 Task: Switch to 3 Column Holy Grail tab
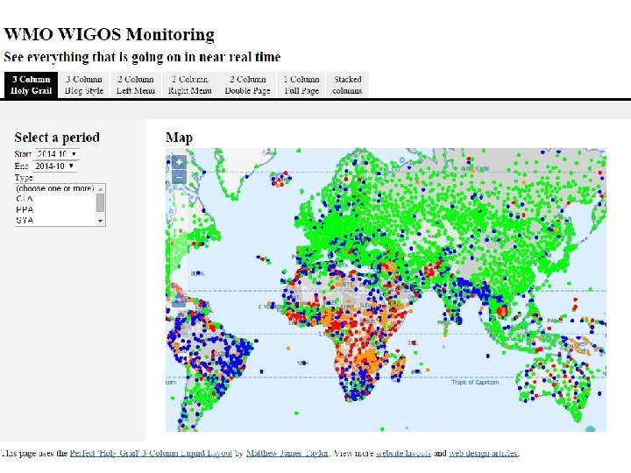(x=31, y=85)
